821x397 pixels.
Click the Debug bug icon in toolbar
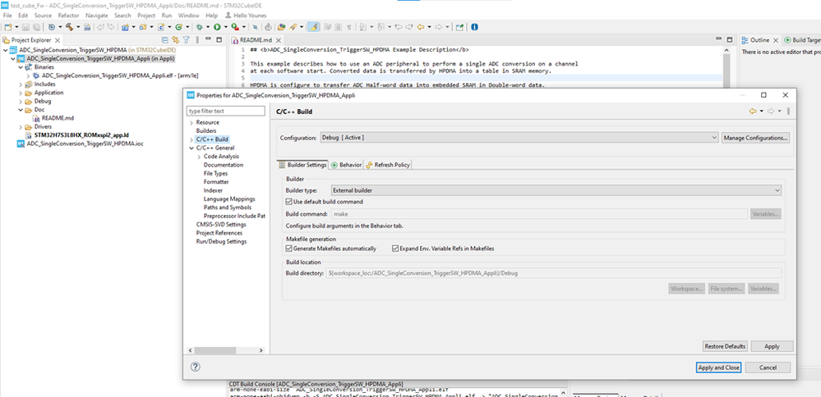coord(200,27)
